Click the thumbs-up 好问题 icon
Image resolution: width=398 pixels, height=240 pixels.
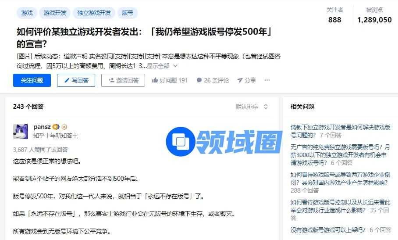point(155,80)
